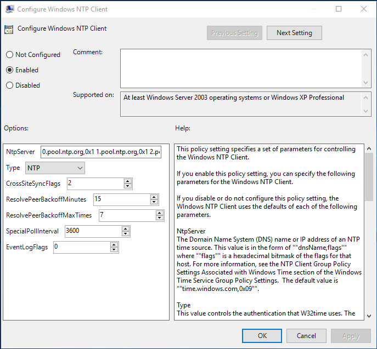The height and width of the screenshot is (349, 377).
Task: Click the 'Supported on' requirements text
Action: click(234, 98)
